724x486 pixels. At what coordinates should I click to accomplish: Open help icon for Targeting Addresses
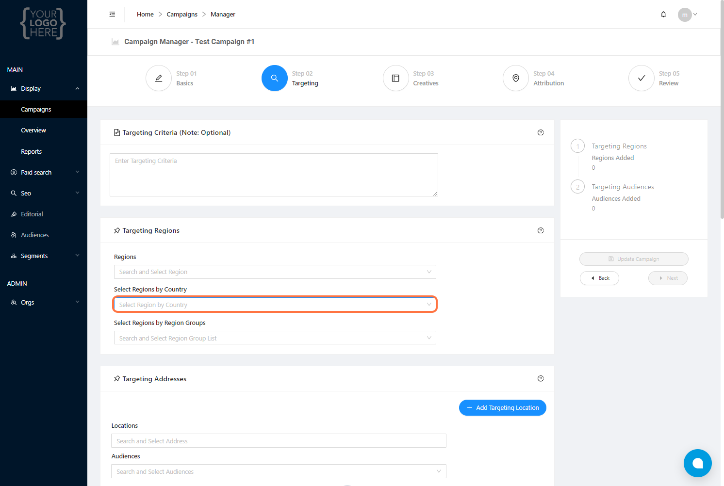pos(541,379)
